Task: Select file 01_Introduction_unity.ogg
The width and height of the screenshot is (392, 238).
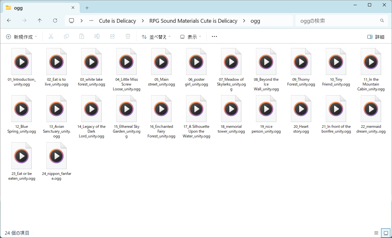Action: point(22,67)
